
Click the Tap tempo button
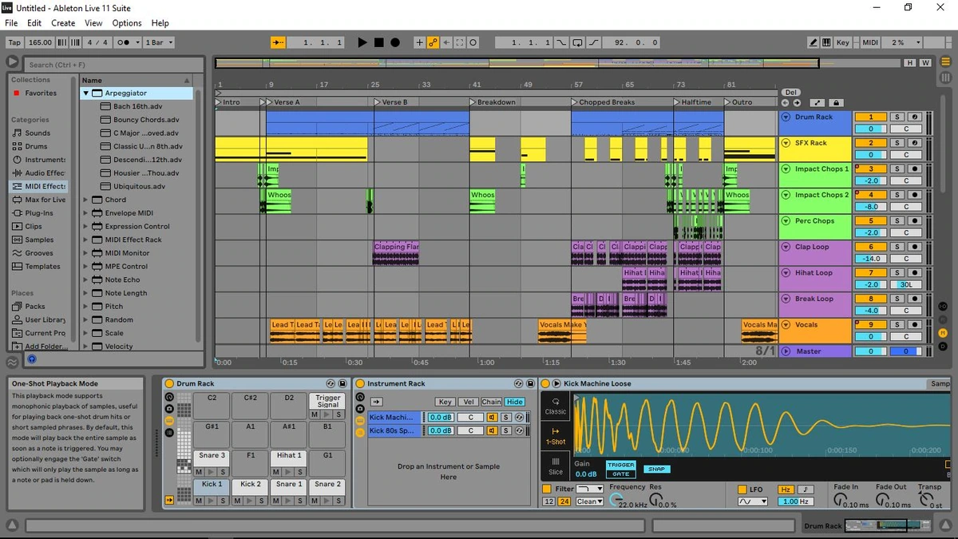14,42
